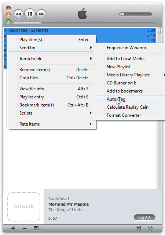Click album The King of Limbs
165x235 pixels.
point(66,210)
